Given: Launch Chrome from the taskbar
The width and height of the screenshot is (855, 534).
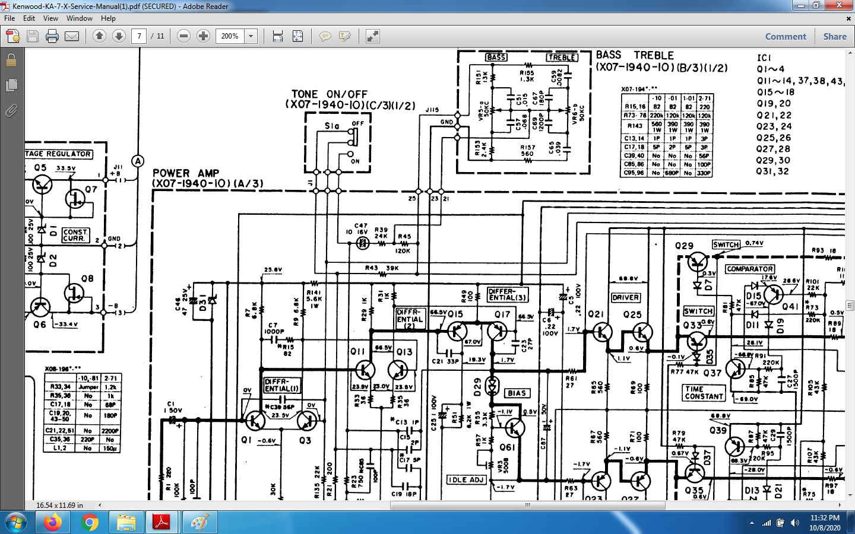Looking at the screenshot, I should click(90, 523).
